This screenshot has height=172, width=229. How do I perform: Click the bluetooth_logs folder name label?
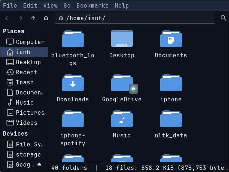[73, 59]
